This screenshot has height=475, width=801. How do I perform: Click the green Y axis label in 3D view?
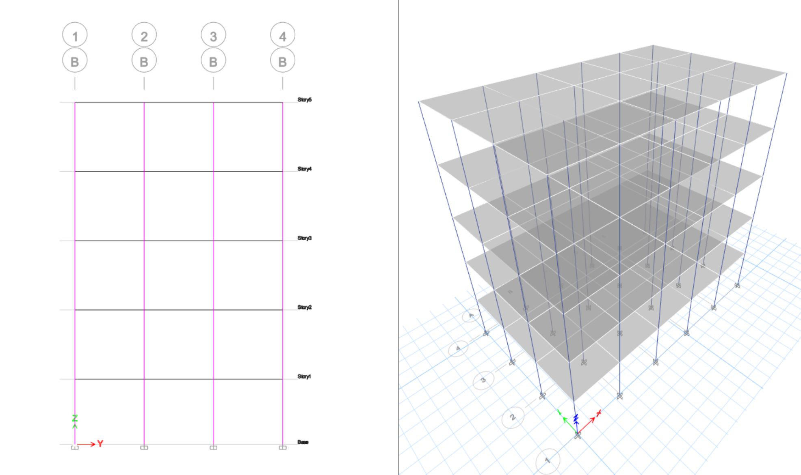559,413
